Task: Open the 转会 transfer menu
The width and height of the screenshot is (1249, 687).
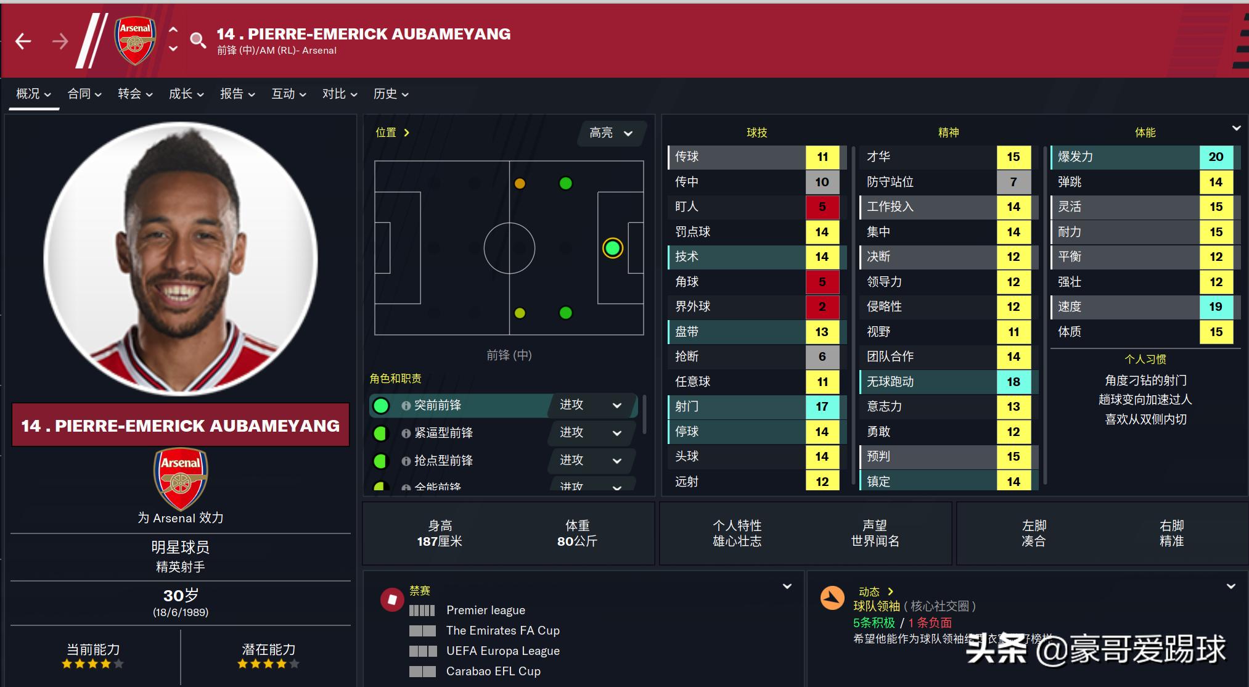Action: pyautogui.click(x=135, y=94)
